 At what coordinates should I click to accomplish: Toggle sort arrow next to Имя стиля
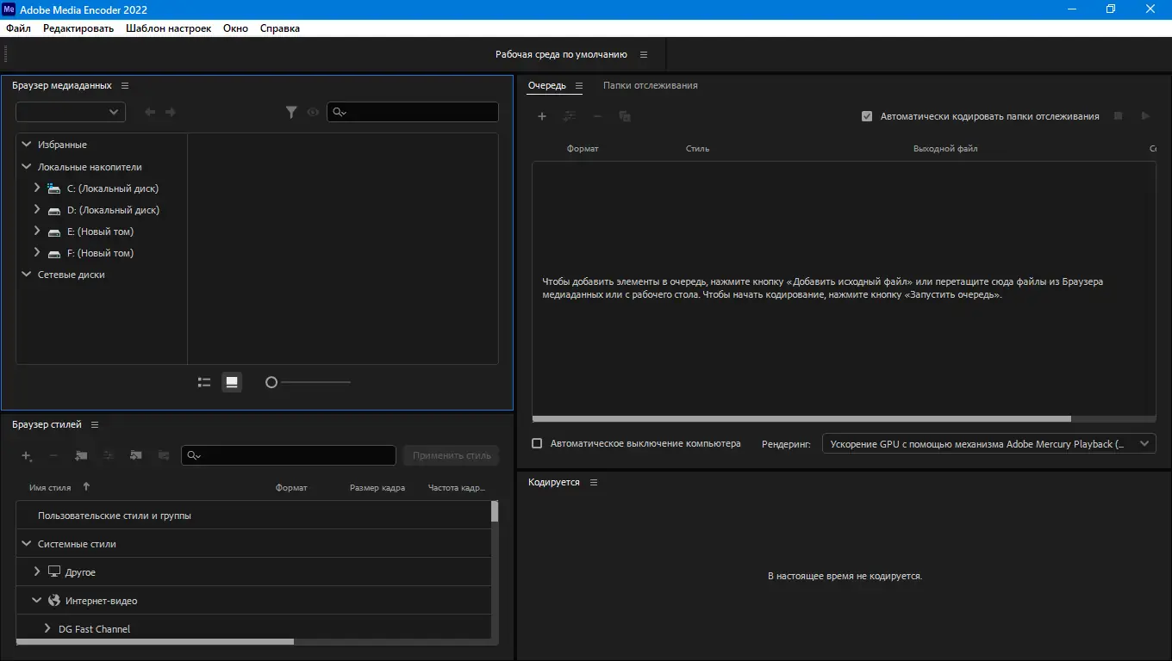click(86, 487)
